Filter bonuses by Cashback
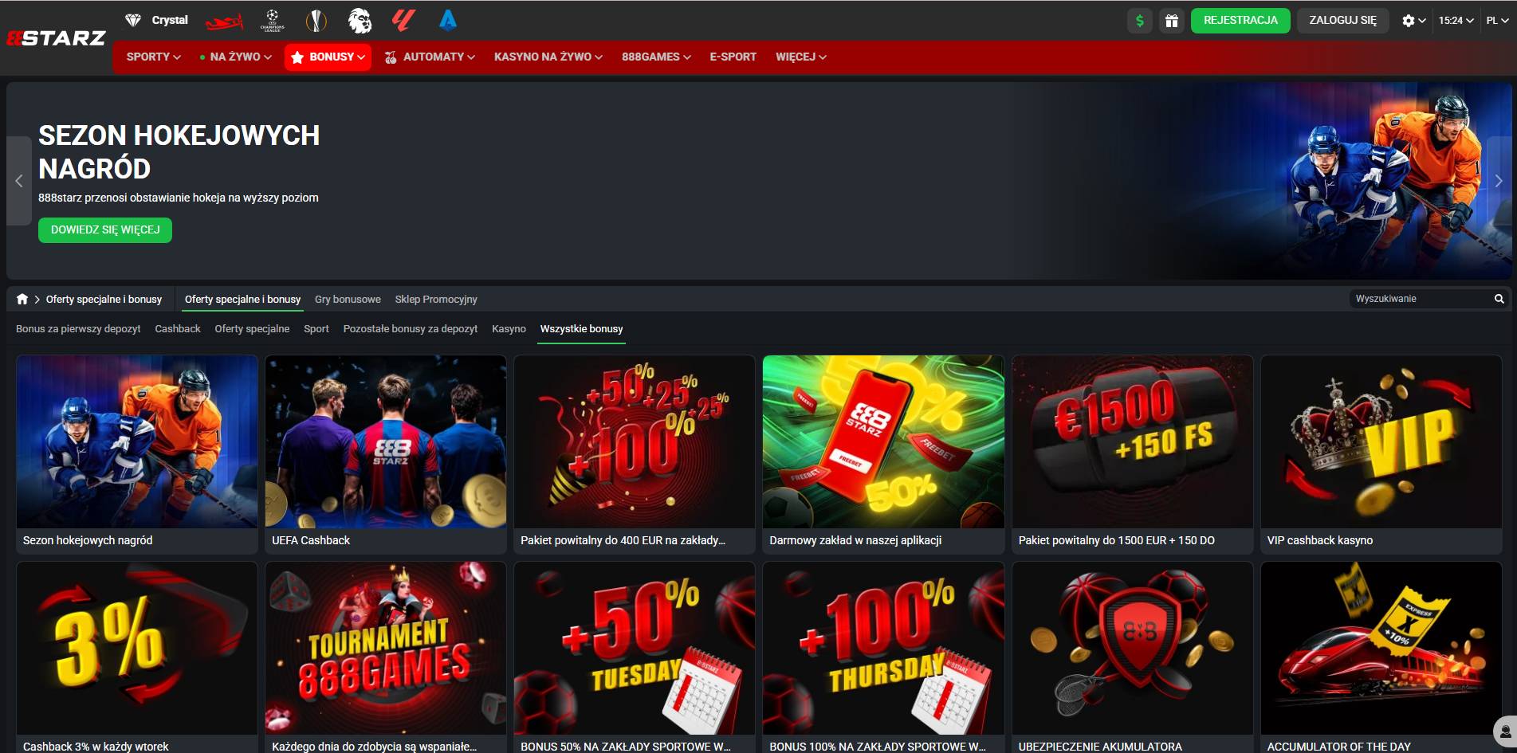This screenshot has width=1517, height=753. [178, 328]
